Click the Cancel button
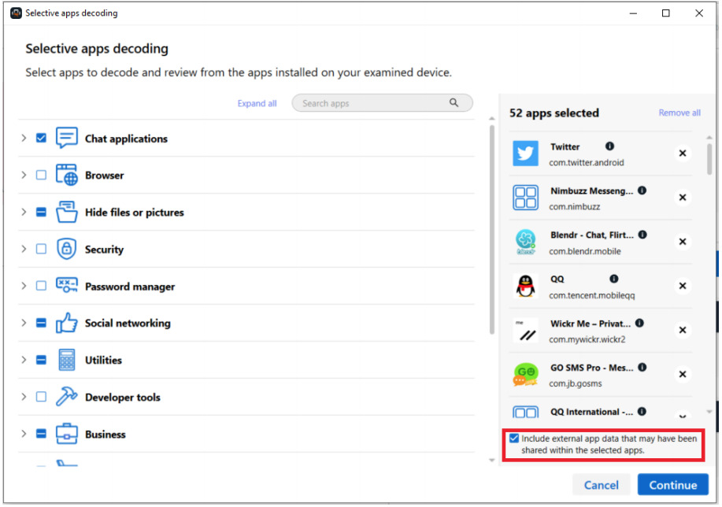The image size is (722, 507). coord(602,486)
